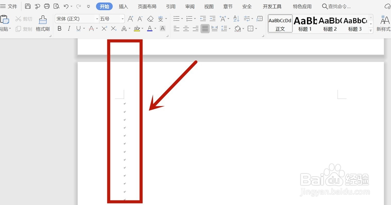Open the bullets style dropdown arrow
The width and height of the screenshot is (391, 205).
coord(182,19)
